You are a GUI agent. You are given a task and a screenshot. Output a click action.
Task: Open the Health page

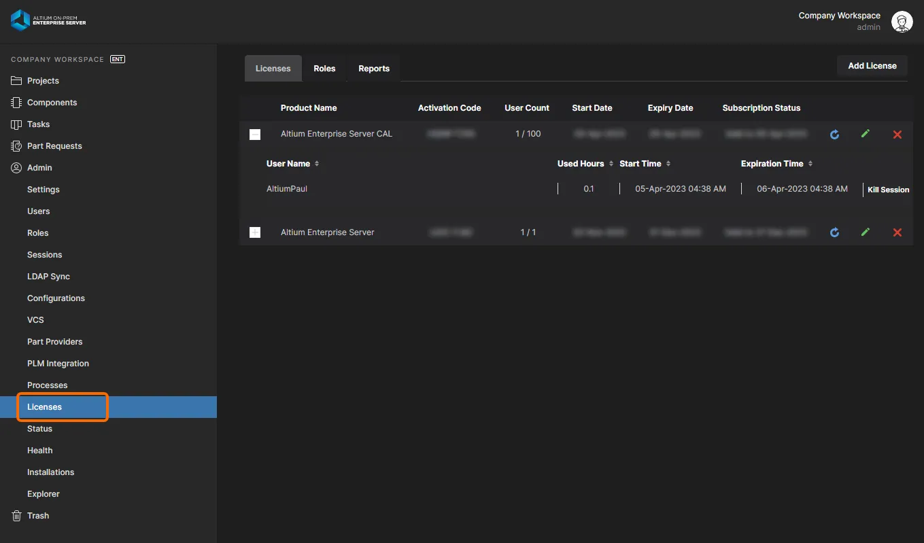coord(39,451)
